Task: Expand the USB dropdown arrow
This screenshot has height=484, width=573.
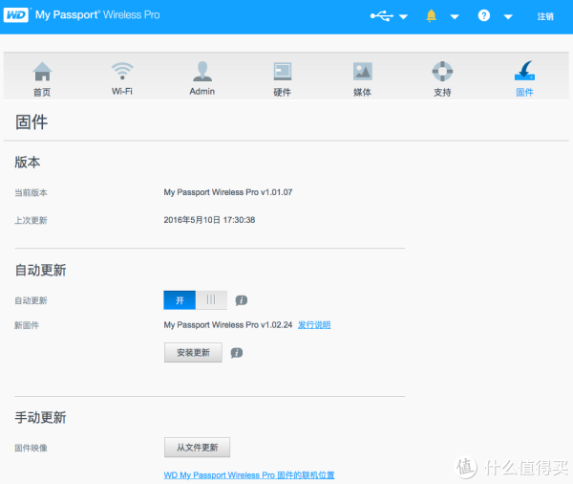Action: coord(403,17)
